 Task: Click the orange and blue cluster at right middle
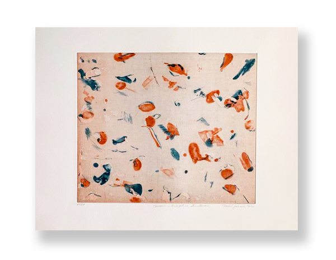(237, 101)
